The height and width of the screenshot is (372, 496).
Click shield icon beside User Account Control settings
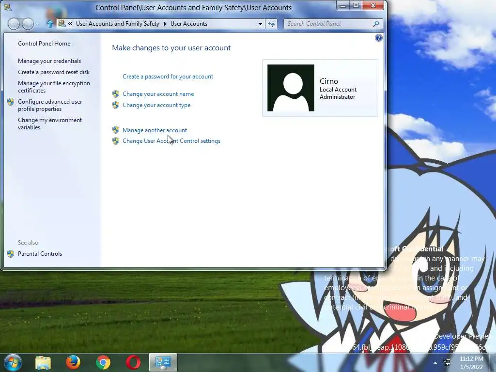(x=116, y=141)
